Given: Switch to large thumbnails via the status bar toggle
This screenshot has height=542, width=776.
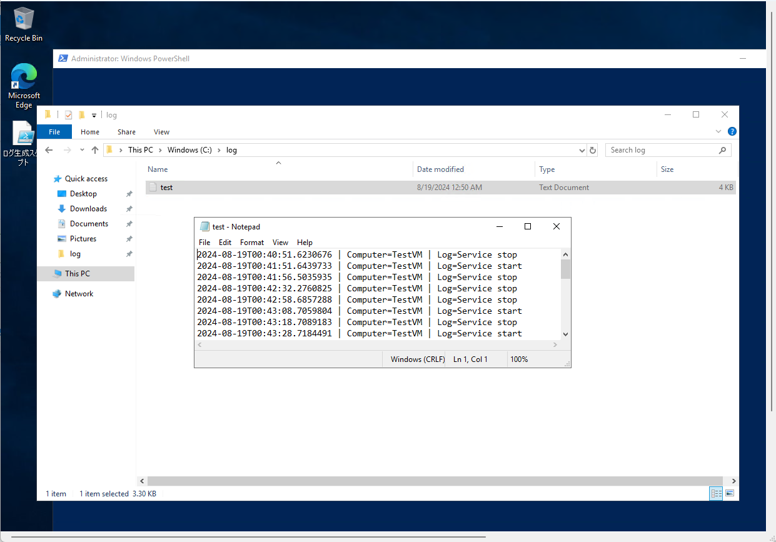Looking at the screenshot, I should coord(730,493).
